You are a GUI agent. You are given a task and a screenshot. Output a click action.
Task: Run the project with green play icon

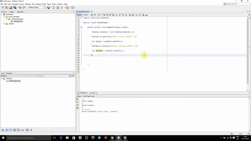tap(62, 7)
